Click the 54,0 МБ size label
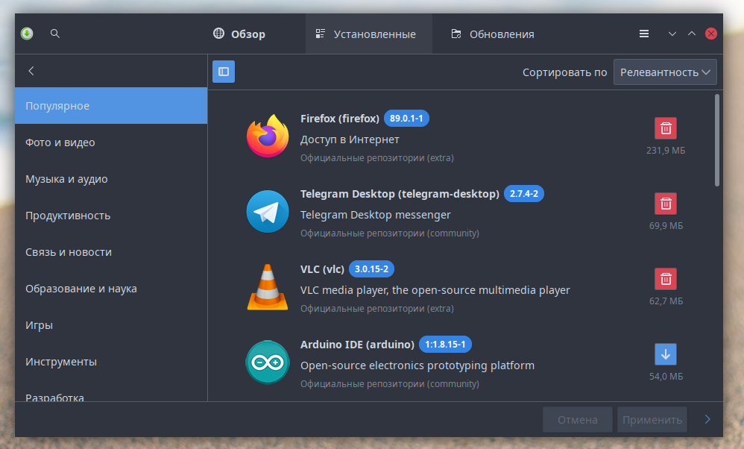 point(666,377)
